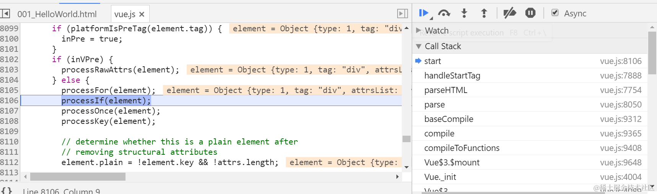657x194 pixels.
Task: Set breakpoint on line number 8107
Action: (x=9, y=111)
